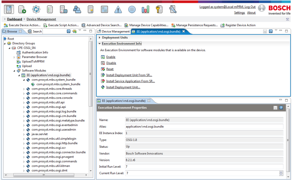Switch to the Device Management tab

pos(114,32)
